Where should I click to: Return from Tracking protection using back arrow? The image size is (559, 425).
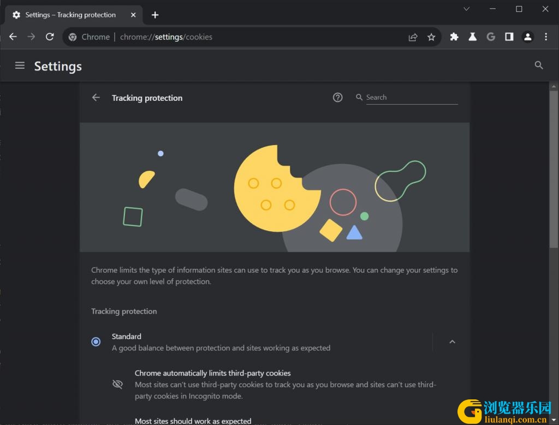click(96, 98)
